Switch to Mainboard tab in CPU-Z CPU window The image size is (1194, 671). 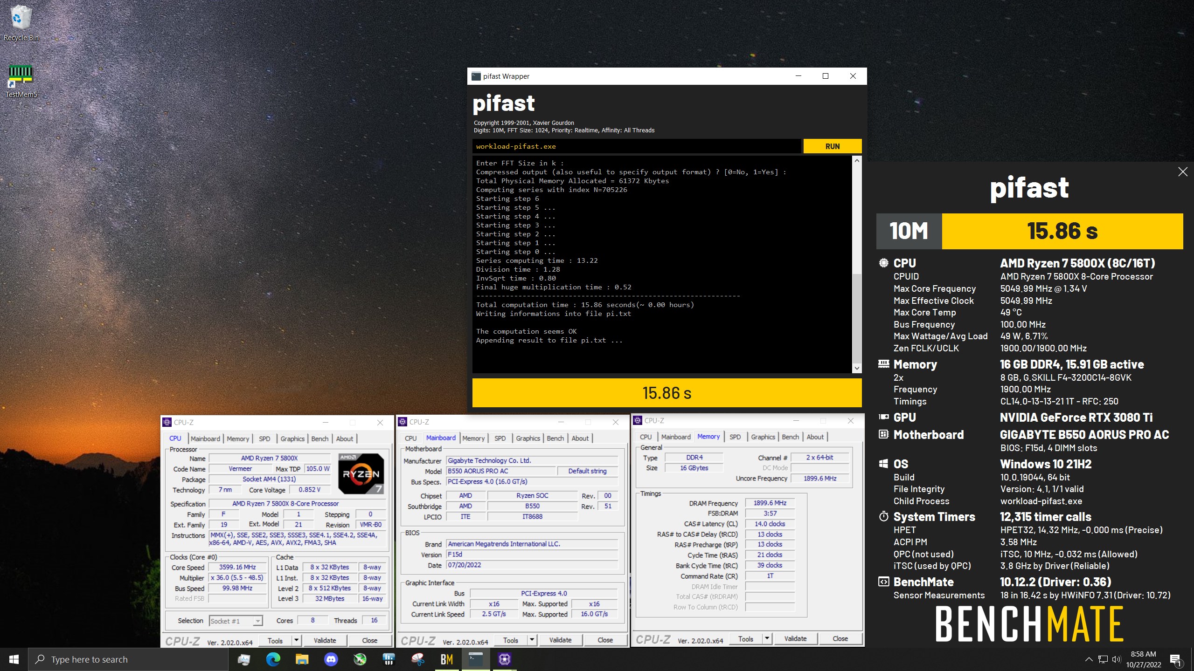205,438
